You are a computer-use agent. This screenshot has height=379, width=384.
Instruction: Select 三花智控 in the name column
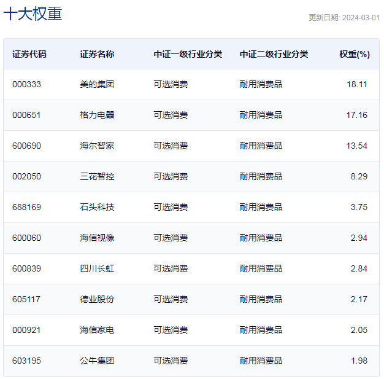pos(97,176)
